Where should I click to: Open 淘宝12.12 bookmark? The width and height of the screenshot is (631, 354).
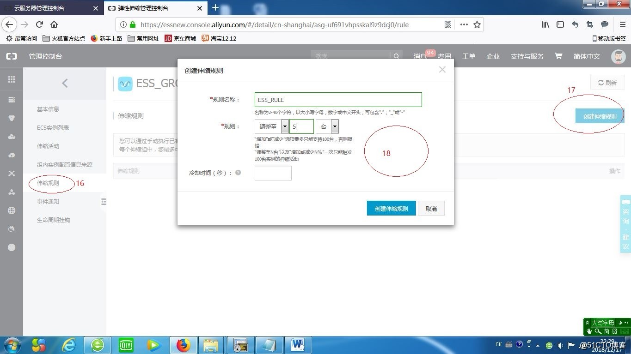click(x=219, y=38)
